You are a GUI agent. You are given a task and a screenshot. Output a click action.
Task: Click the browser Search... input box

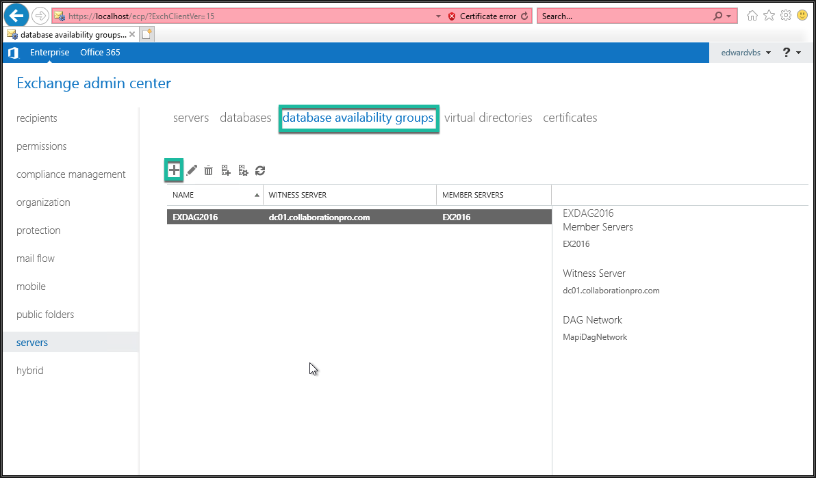[624, 16]
